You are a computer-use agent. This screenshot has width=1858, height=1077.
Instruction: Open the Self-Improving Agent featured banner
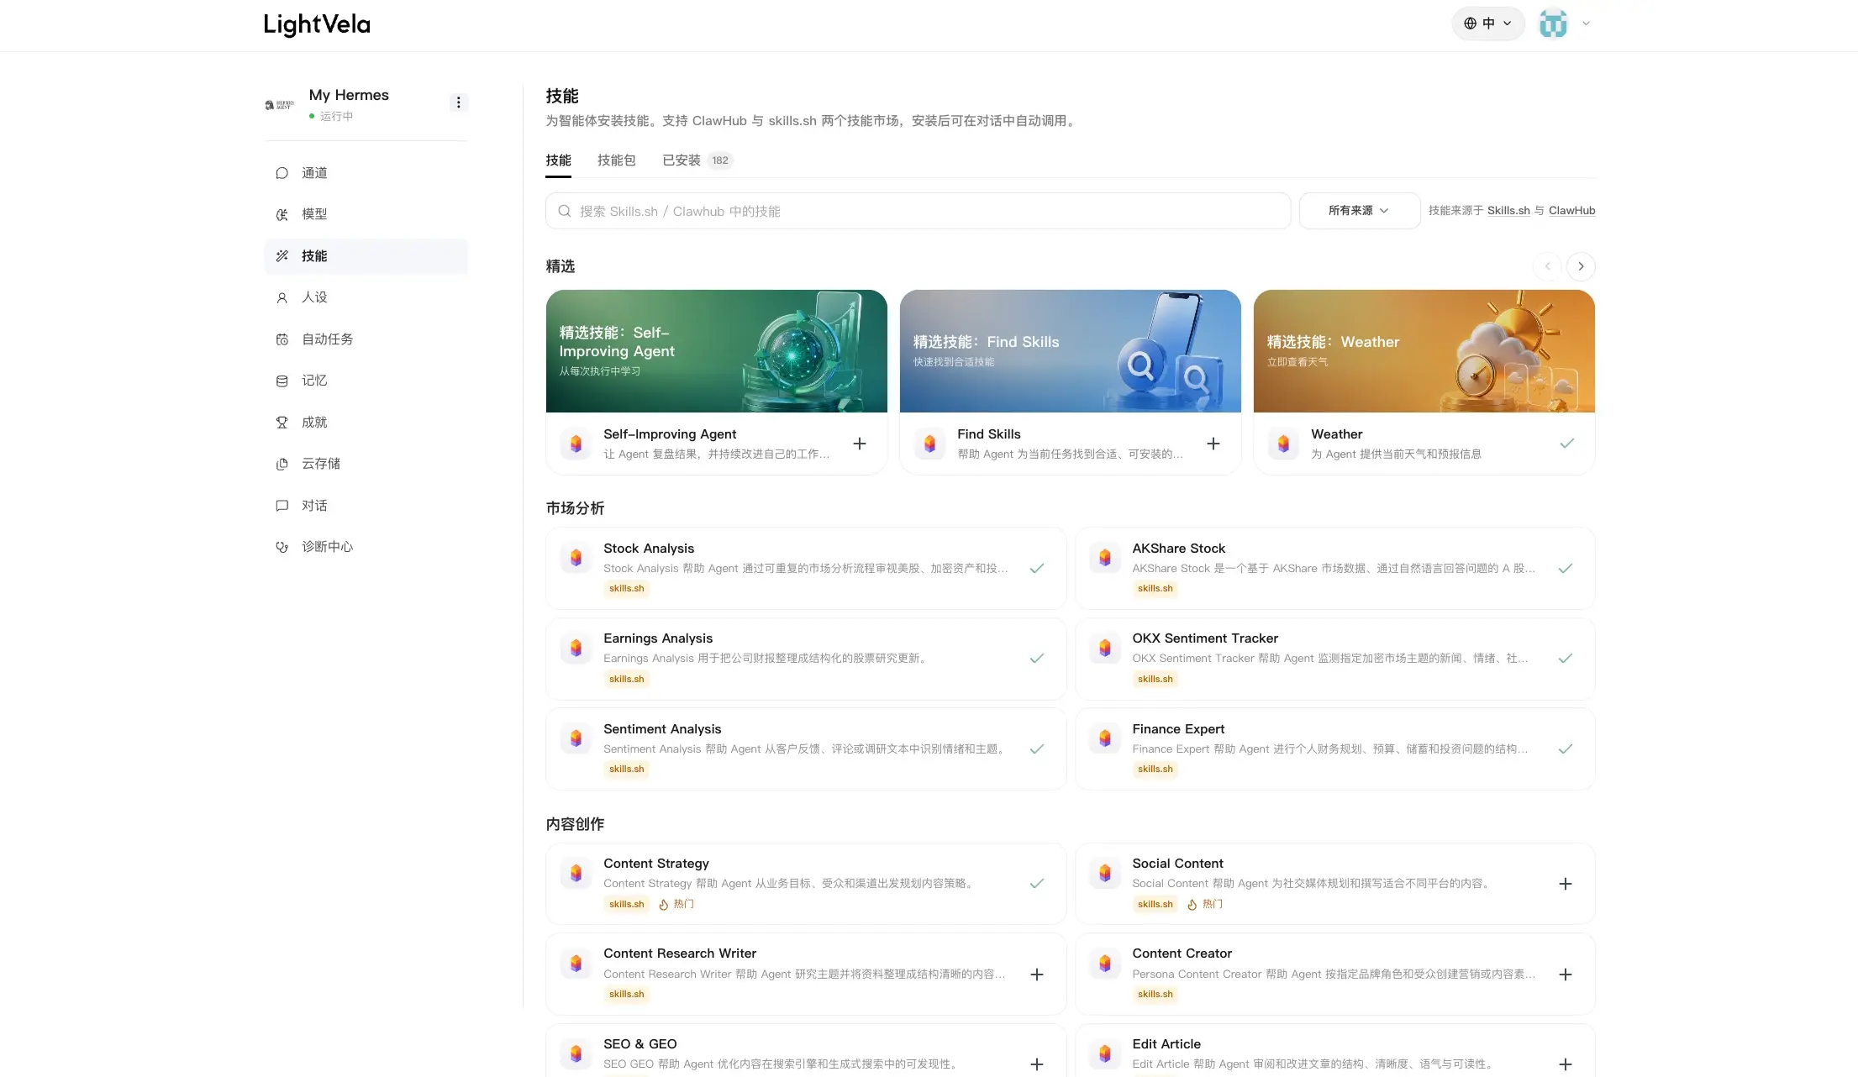pos(717,351)
